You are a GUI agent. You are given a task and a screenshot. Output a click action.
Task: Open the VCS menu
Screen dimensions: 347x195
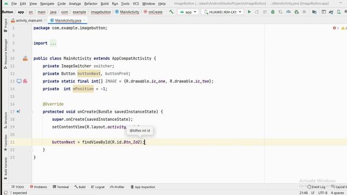pyautogui.click(x=136, y=4)
